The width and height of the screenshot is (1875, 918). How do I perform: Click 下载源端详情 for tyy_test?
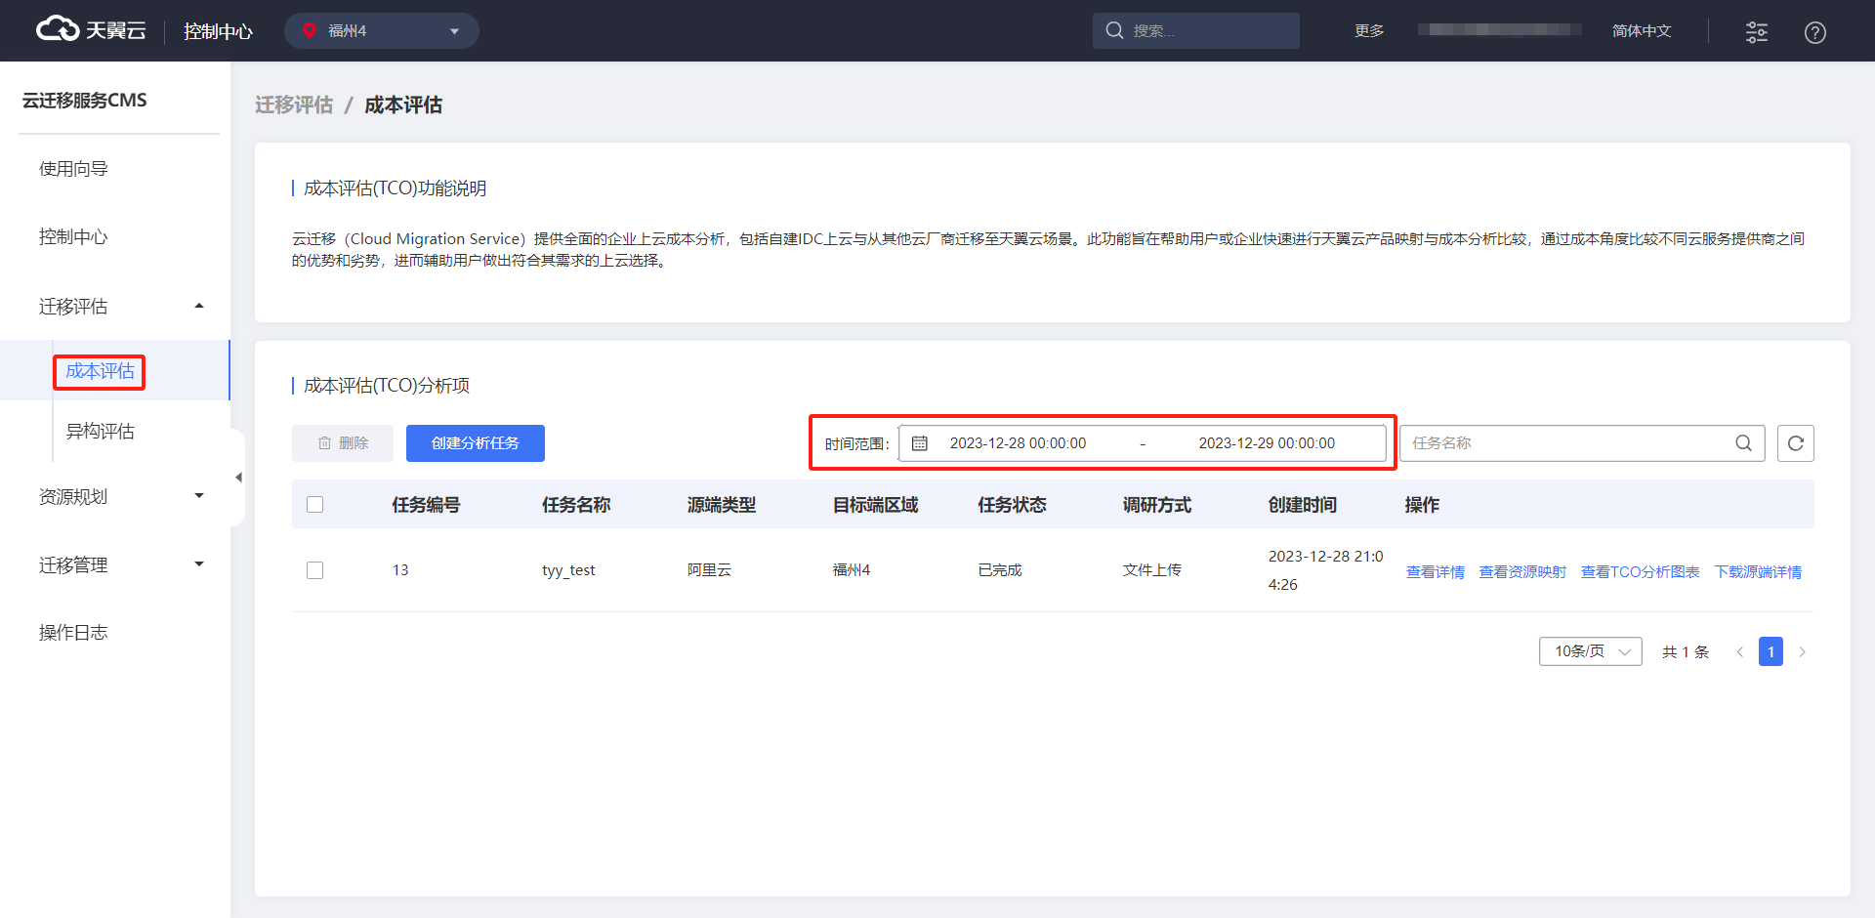click(1758, 572)
